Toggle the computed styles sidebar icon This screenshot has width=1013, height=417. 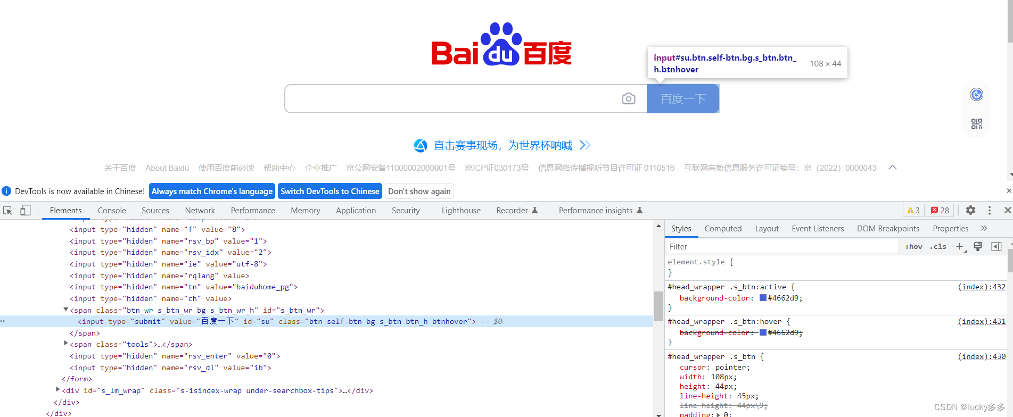996,247
